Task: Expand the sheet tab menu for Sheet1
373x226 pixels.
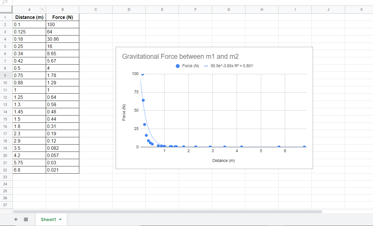Action: pyautogui.click(x=61, y=220)
